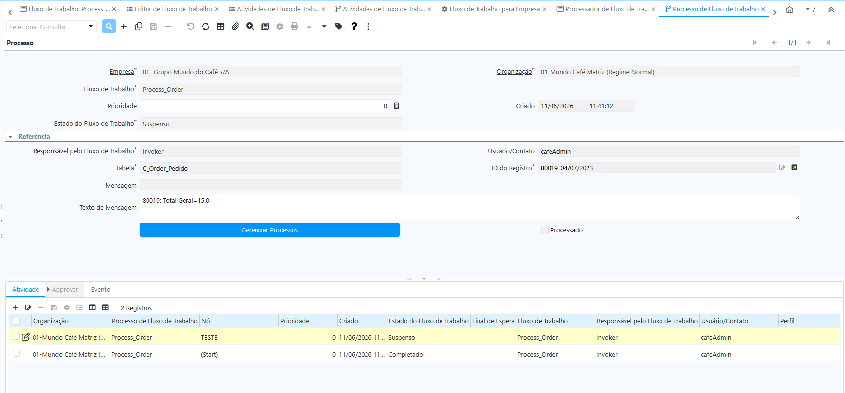Open the Selecionar Consulta dropdown
The image size is (845, 393).
[91, 26]
